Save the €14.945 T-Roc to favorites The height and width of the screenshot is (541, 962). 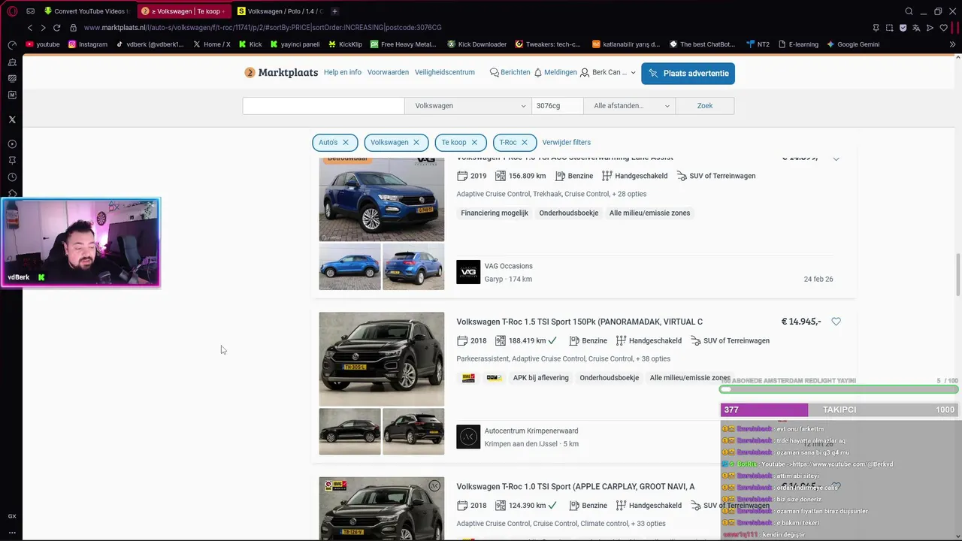[836, 322]
